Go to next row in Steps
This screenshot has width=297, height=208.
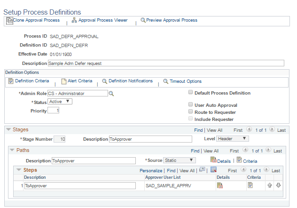click(266, 169)
